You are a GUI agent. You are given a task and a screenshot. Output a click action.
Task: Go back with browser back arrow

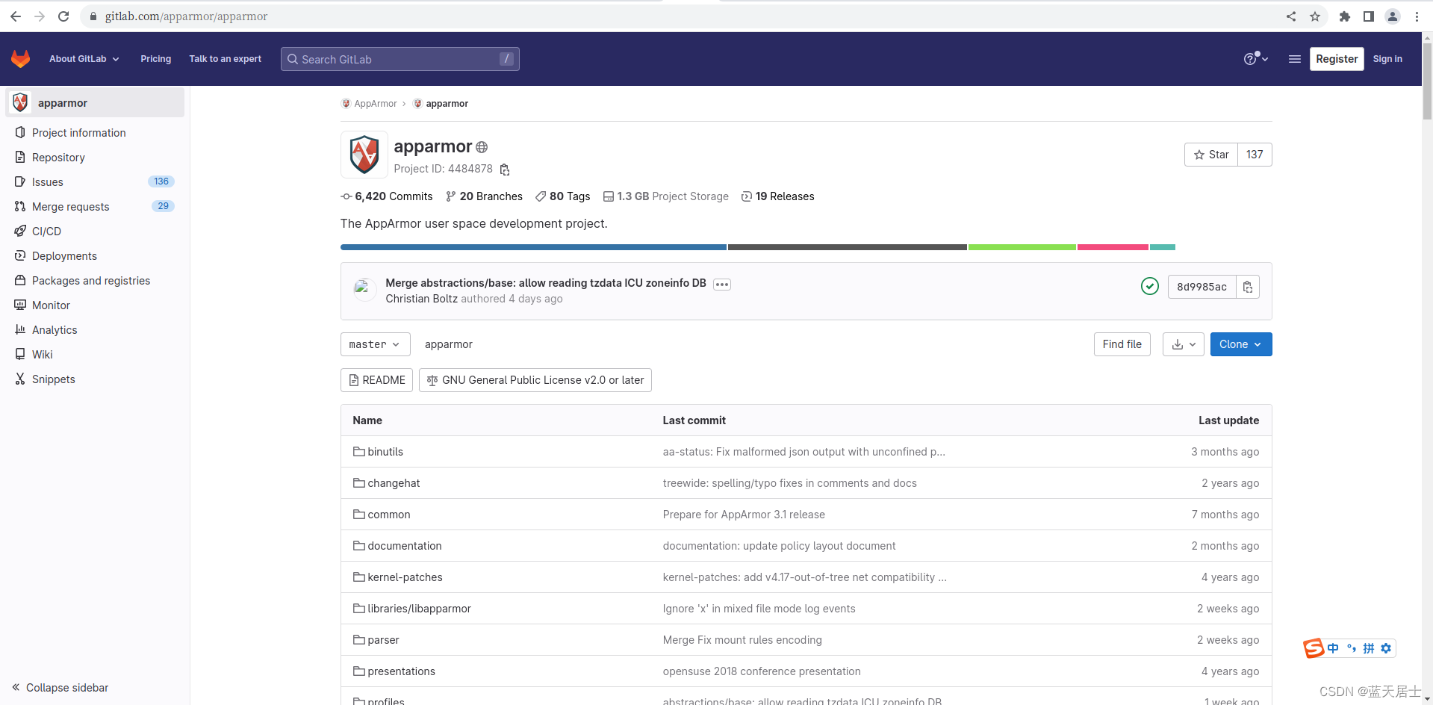pyautogui.click(x=16, y=16)
